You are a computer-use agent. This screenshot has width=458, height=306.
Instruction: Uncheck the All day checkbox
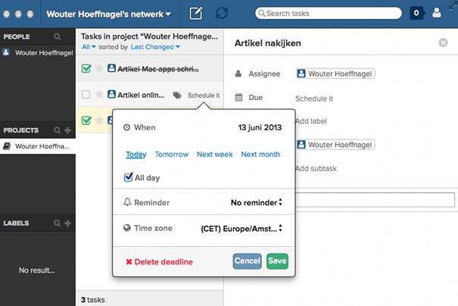pos(129,178)
